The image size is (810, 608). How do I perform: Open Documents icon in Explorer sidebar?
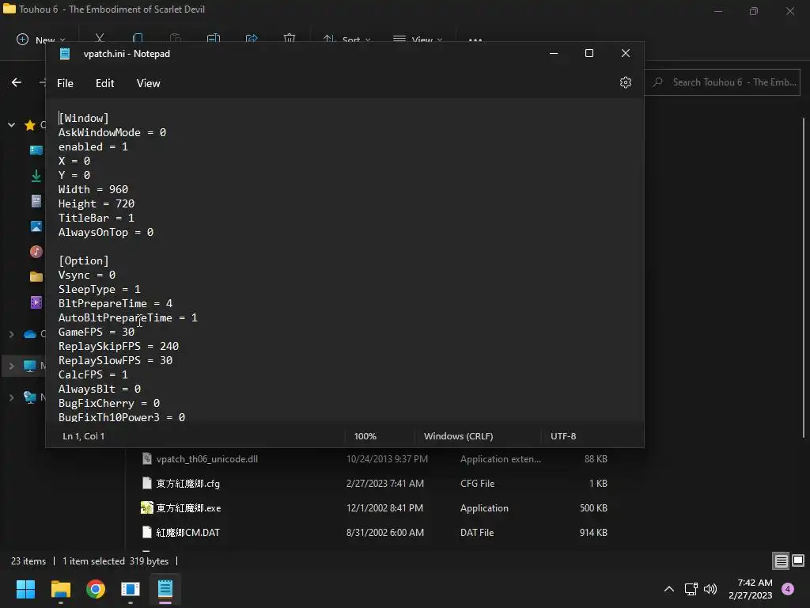click(x=36, y=200)
